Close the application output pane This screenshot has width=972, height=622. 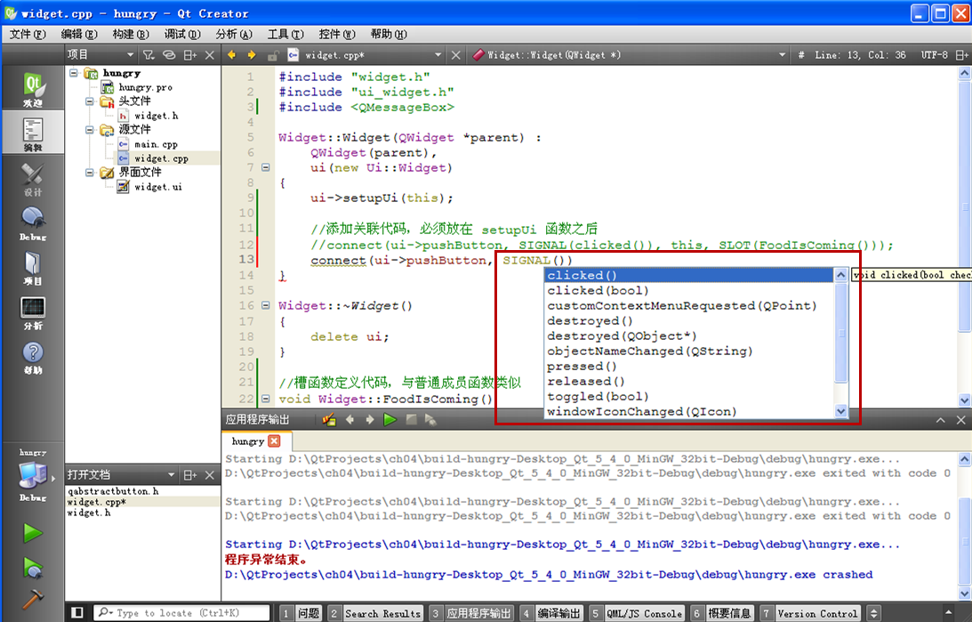point(960,420)
